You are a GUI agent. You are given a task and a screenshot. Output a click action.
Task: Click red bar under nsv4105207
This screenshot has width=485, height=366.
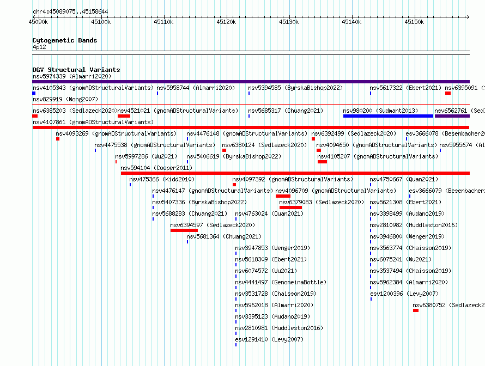pos(322,162)
